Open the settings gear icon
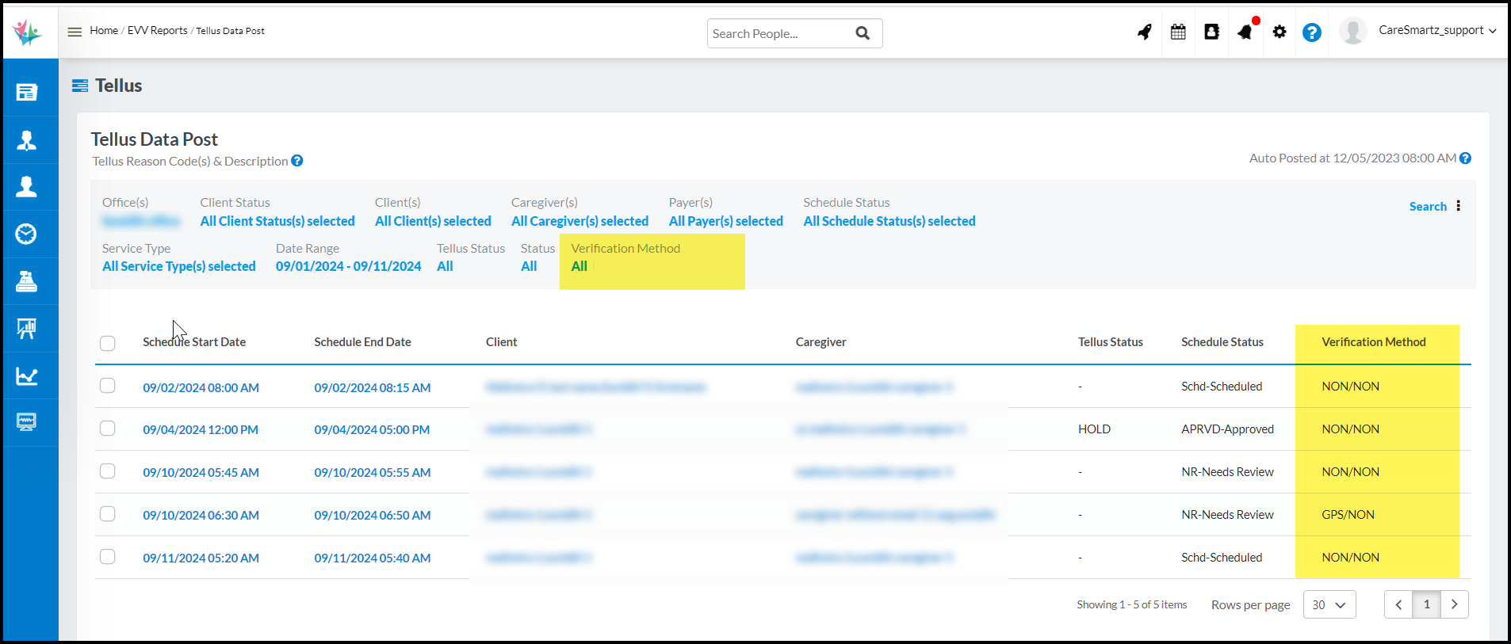1511x644 pixels. 1280,32
